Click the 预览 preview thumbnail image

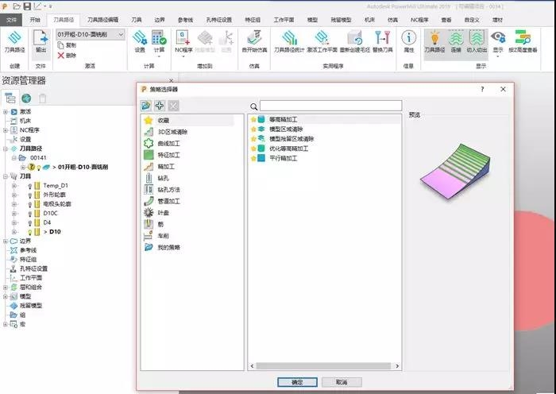click(x=456, y=171)
